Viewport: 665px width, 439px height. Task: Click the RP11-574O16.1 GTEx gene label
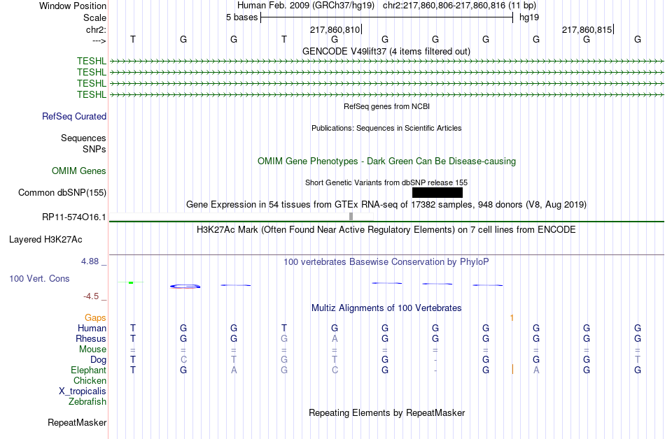(73, 217)
